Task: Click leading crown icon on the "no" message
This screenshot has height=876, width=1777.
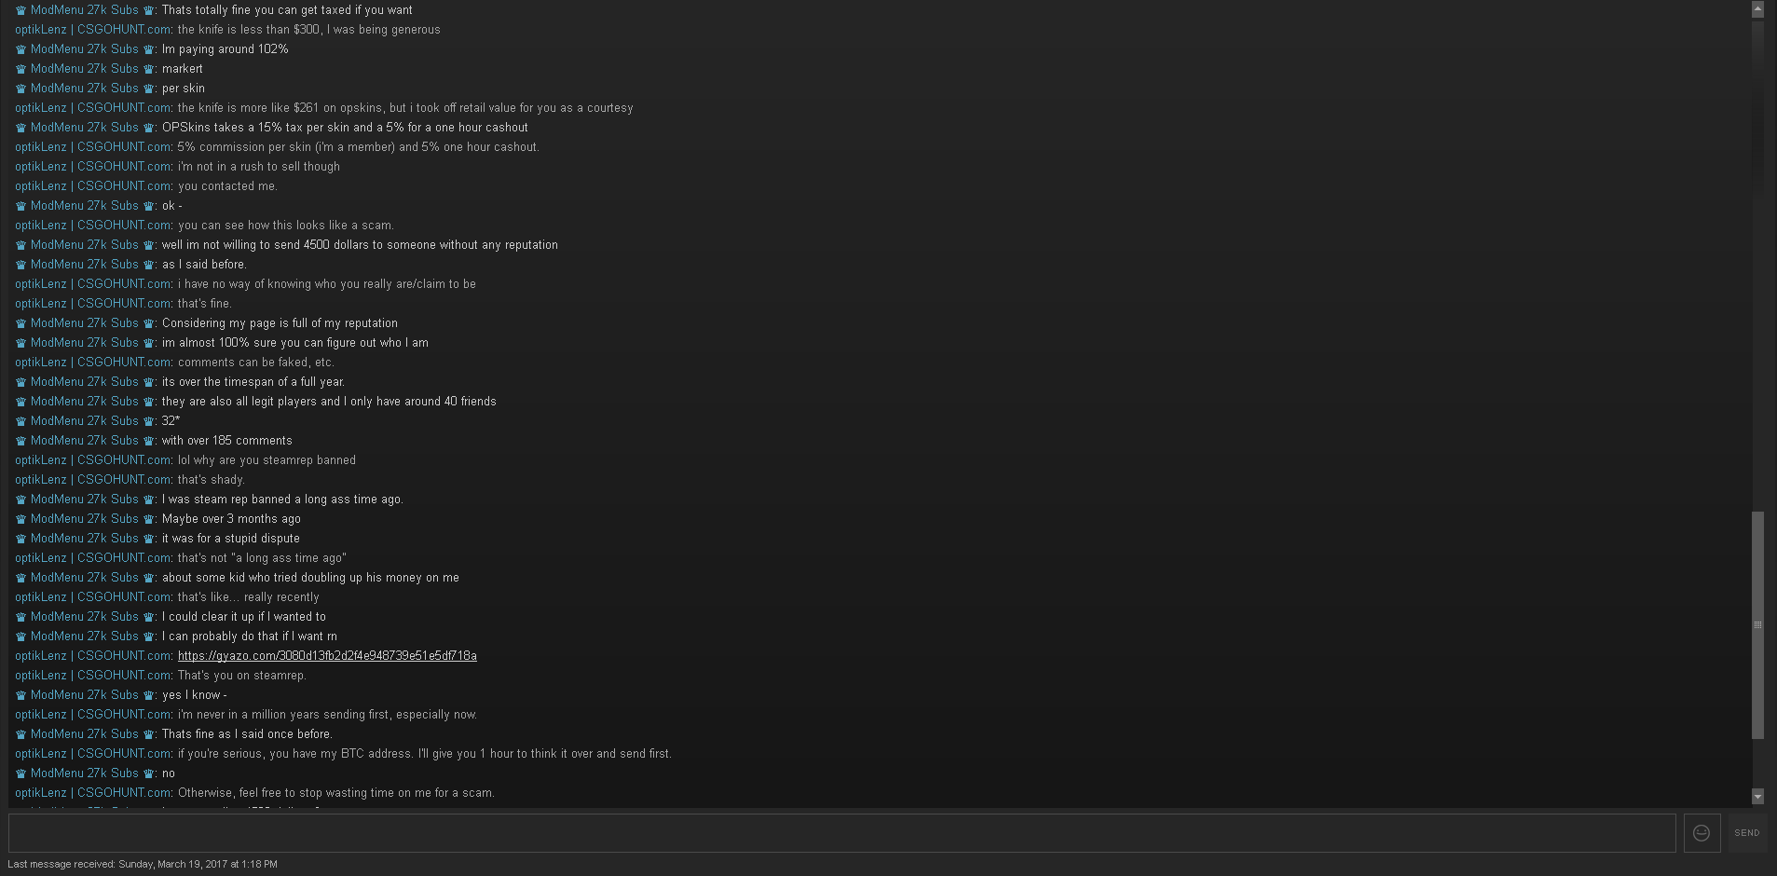Action: pos(21,773)
